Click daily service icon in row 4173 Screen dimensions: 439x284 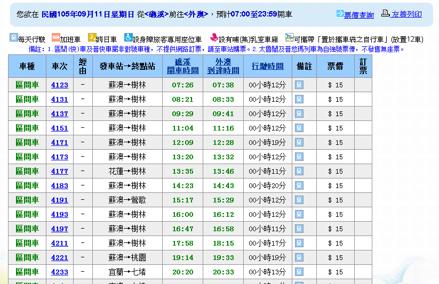(x=299, y=157)
